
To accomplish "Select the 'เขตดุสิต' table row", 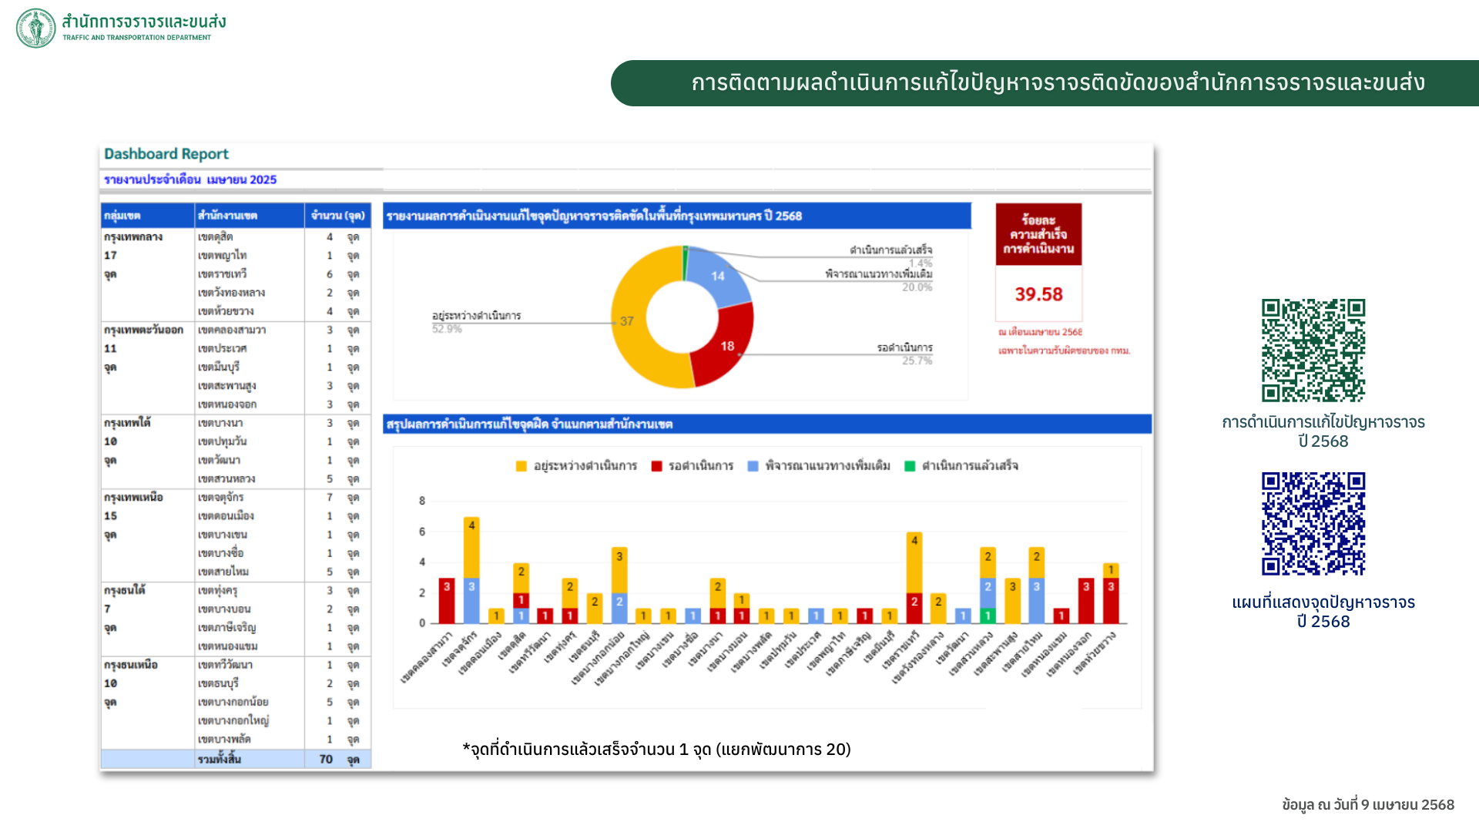I will (283, 237).
